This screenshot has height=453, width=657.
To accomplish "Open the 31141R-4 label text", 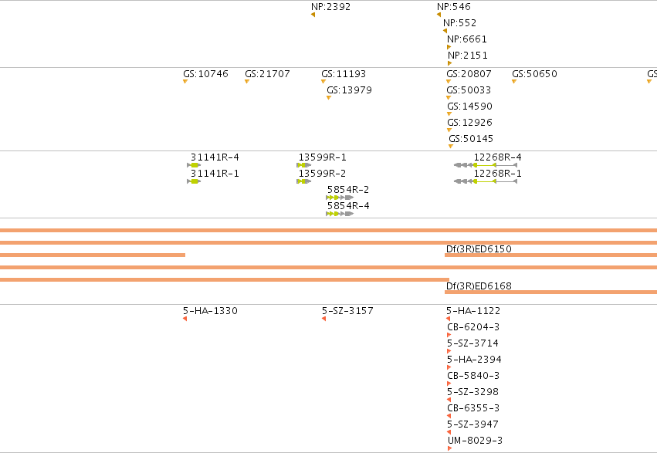I will coord(215,157).
